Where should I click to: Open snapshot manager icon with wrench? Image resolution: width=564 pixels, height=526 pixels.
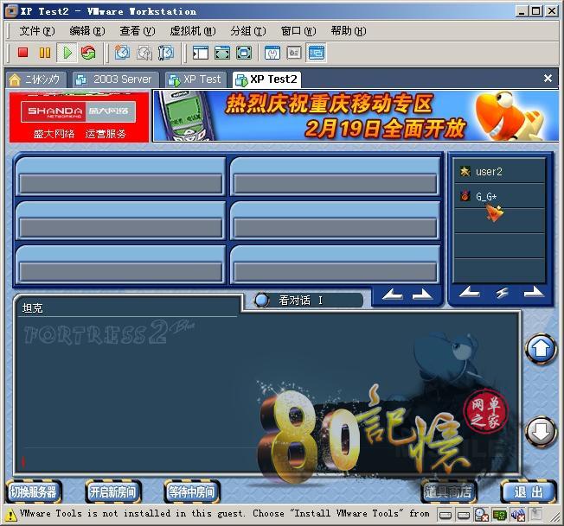pos(165,54)
